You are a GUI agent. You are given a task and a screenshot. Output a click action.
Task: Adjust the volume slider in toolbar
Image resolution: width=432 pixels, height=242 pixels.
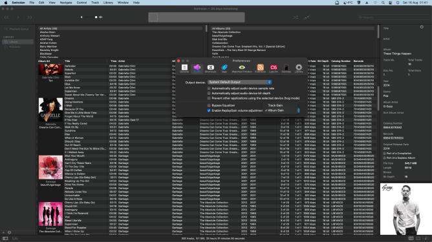pyautogui.click(x=91, y=17)
